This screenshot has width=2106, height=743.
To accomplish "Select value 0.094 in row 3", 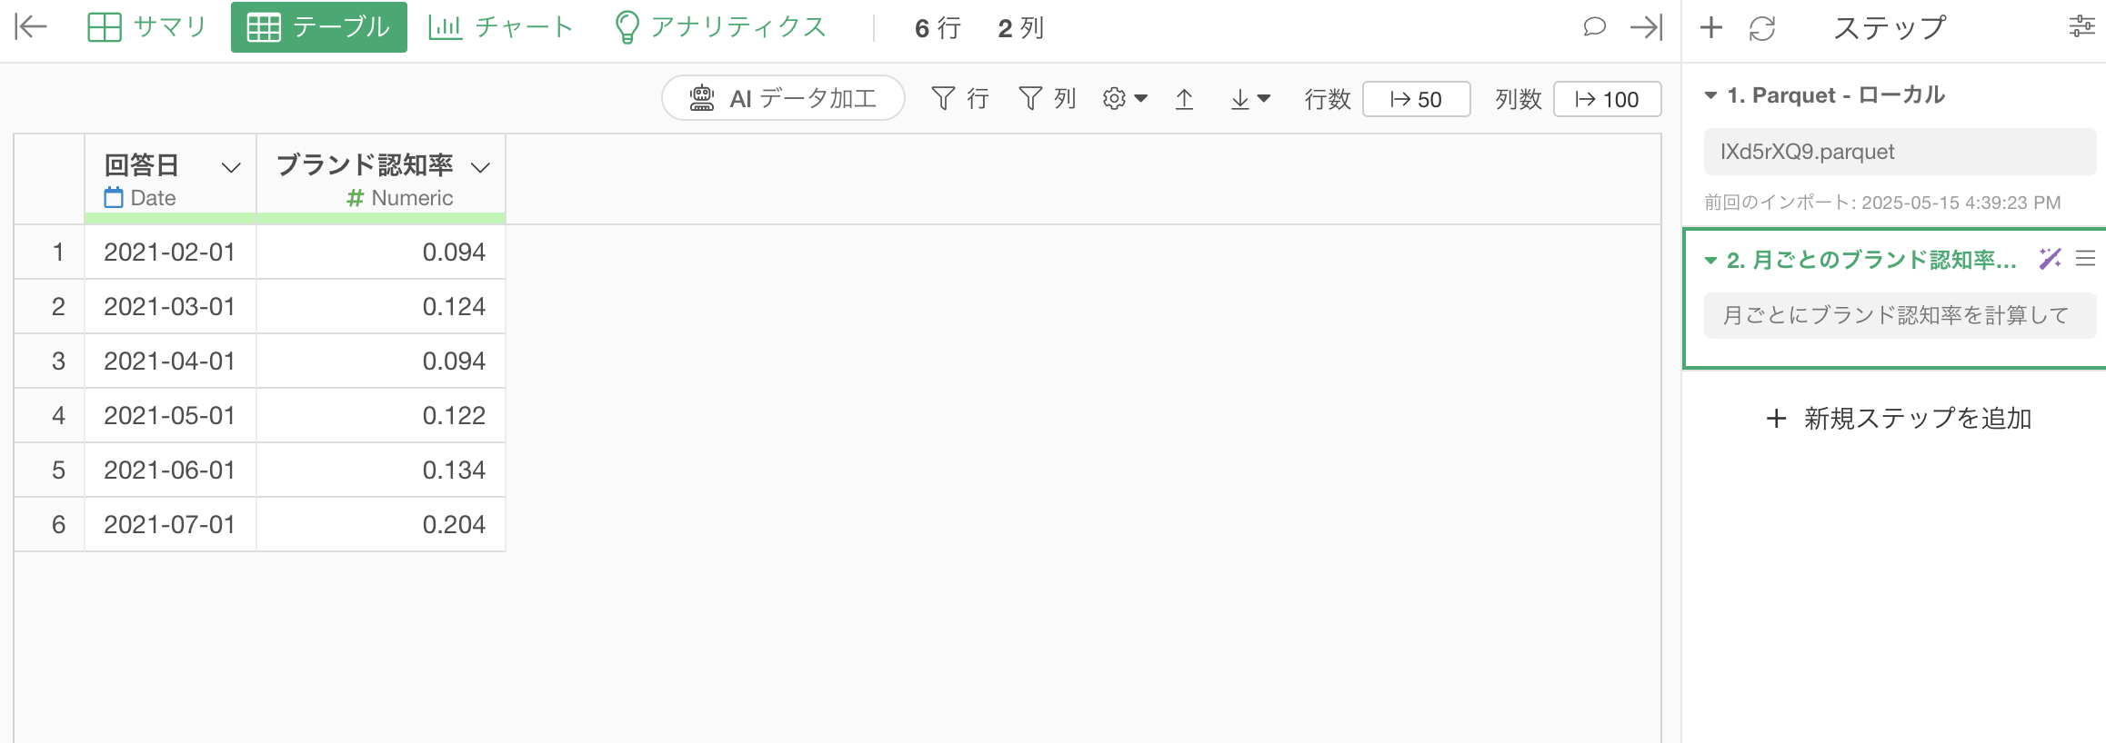I will point(381,361).
